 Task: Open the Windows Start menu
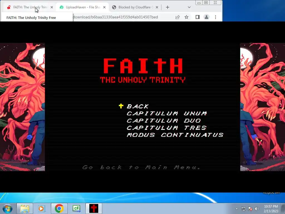click(x=7, y=208)
